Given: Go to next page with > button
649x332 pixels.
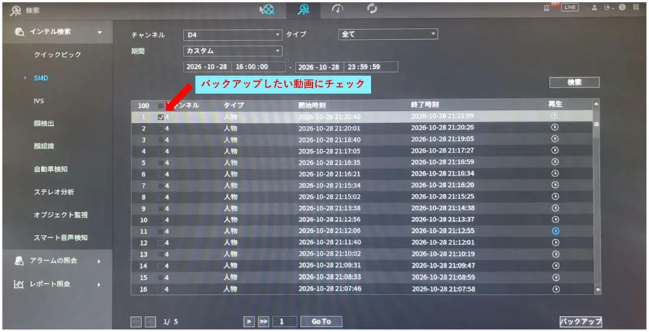Looking at the screenshot, I should click(249, 321).
